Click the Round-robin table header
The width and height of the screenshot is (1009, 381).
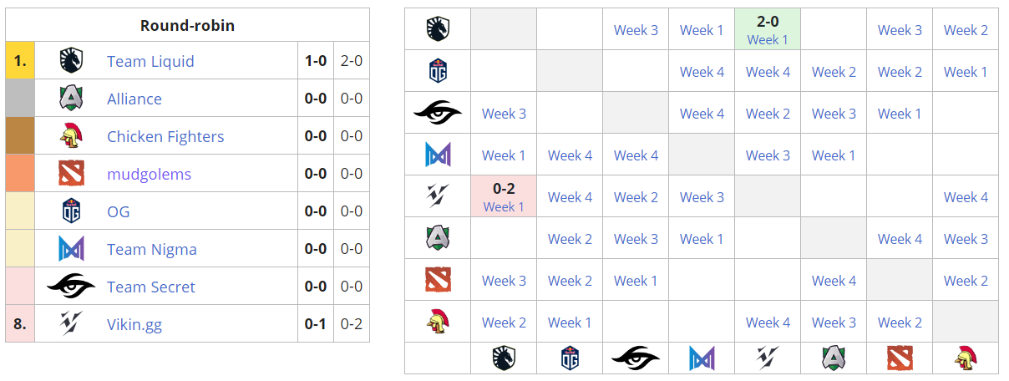[187, 25]
